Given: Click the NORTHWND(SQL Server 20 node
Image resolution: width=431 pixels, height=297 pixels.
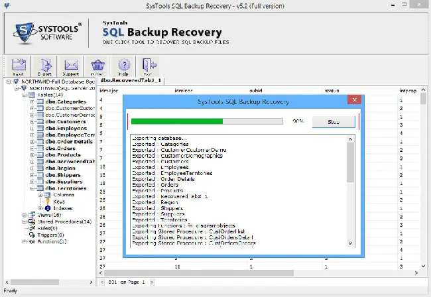Looking at the screenshot, I should (62, 88).
